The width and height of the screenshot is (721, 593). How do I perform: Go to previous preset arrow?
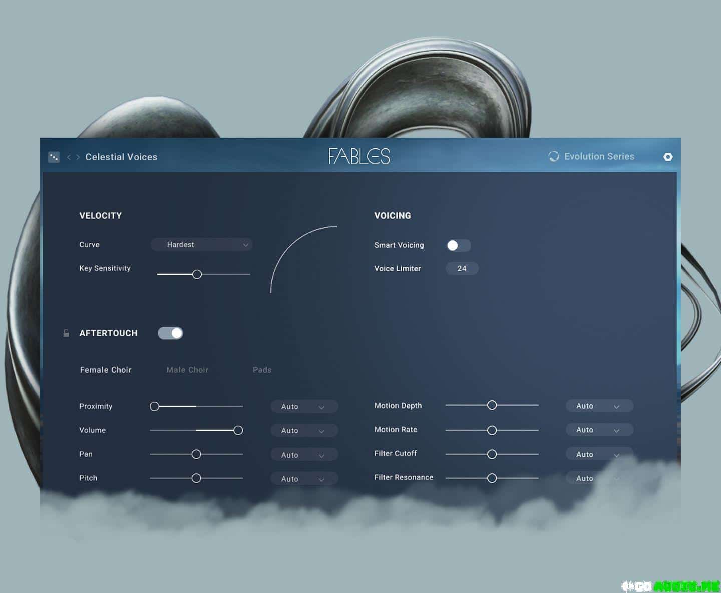tap(69, 157)
